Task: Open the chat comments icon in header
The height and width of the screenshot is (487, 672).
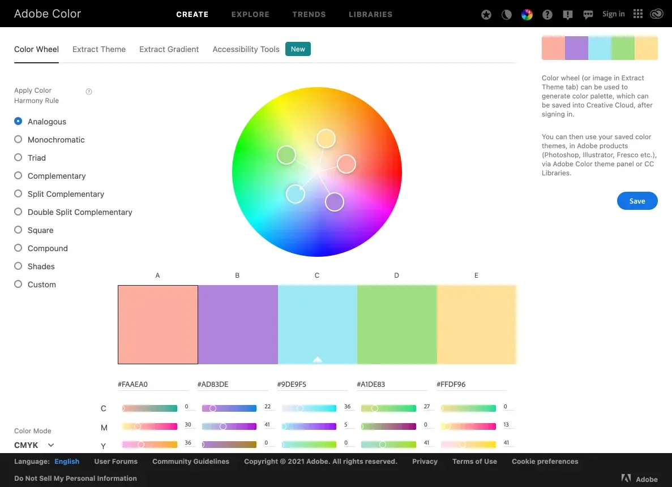Action: coord(588,14)
